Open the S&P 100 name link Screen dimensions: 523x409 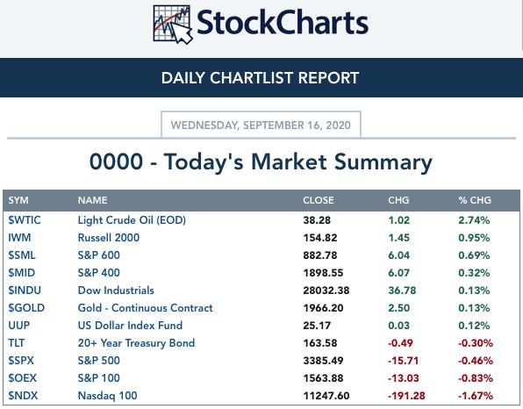[99, 378]
